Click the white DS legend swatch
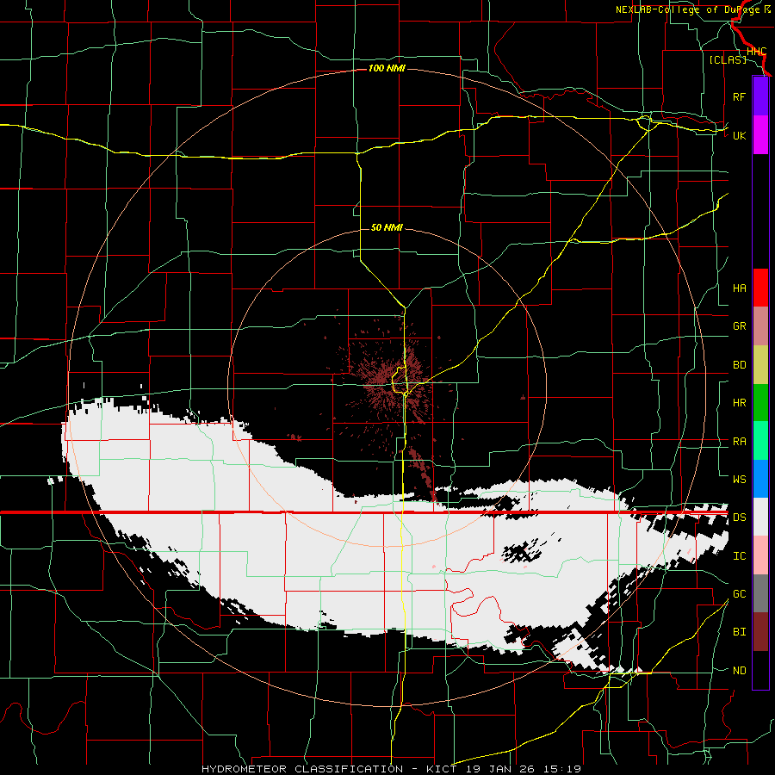The height and width of the screenshot is (775, 775). click(x=760, y=517)
